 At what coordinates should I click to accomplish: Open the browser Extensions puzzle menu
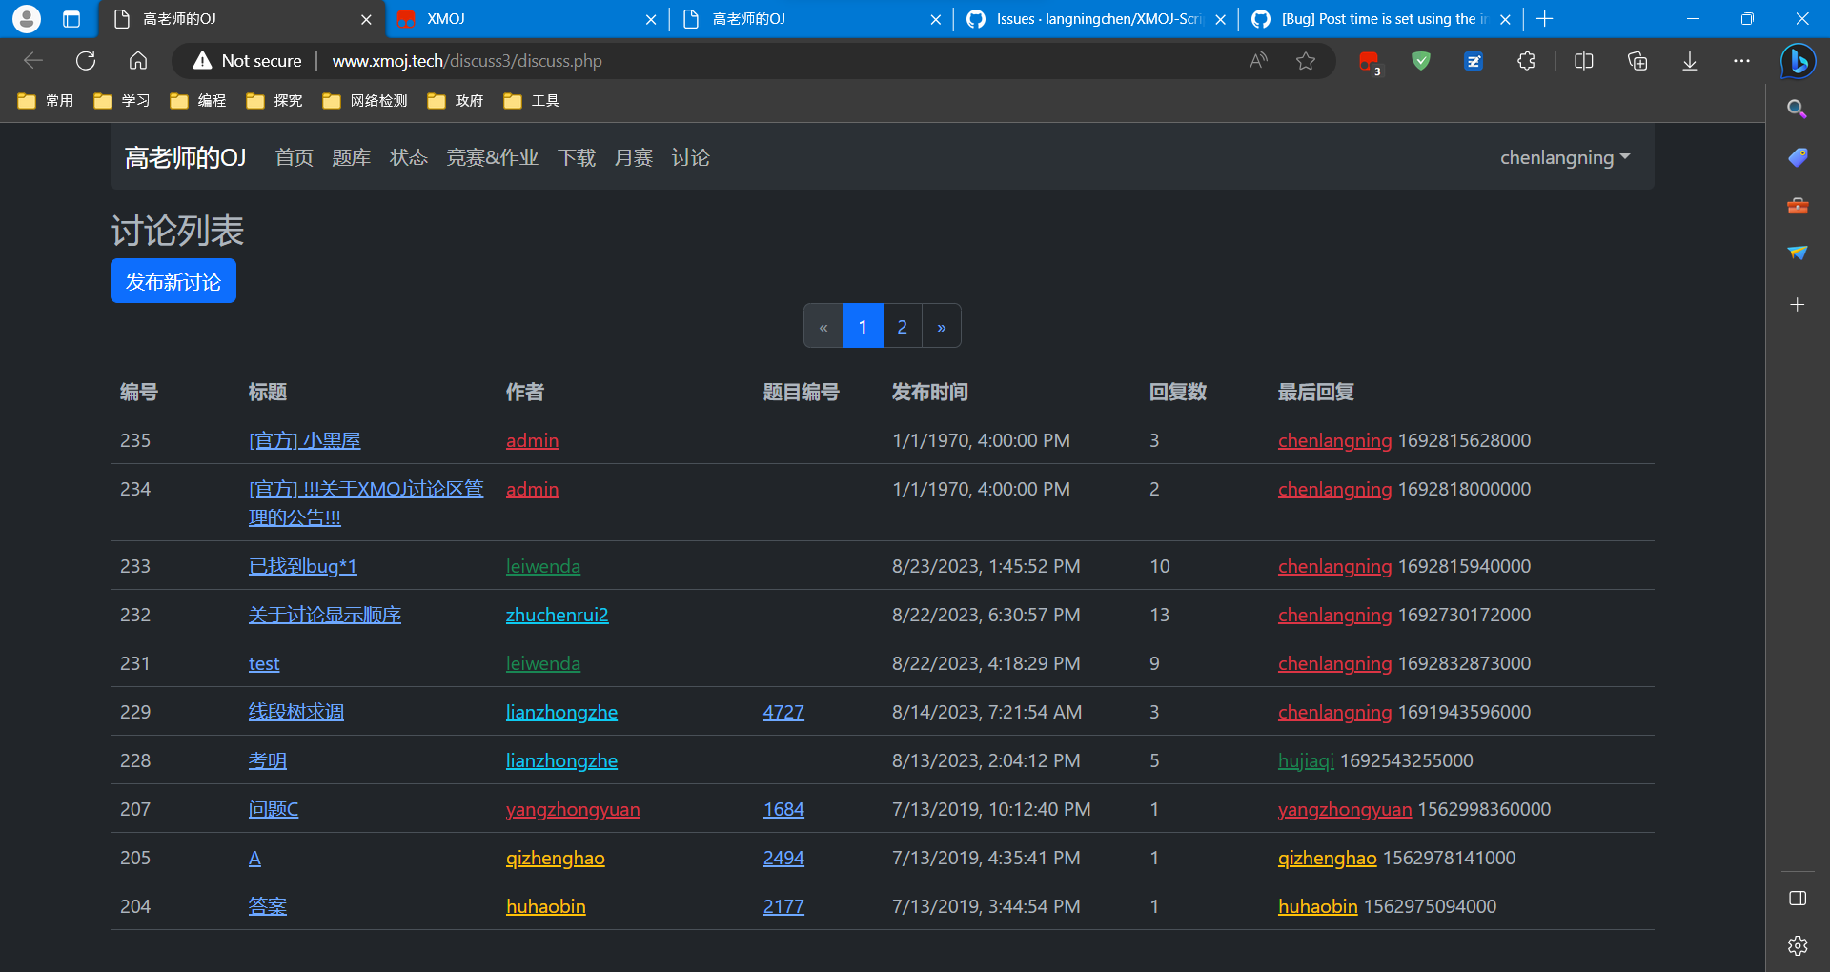[1526, 61]
